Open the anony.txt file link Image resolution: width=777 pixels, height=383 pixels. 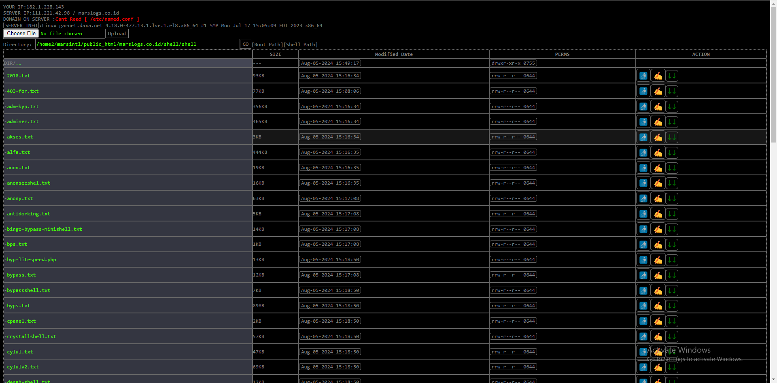pyautogui.click(x=20, y=198)
